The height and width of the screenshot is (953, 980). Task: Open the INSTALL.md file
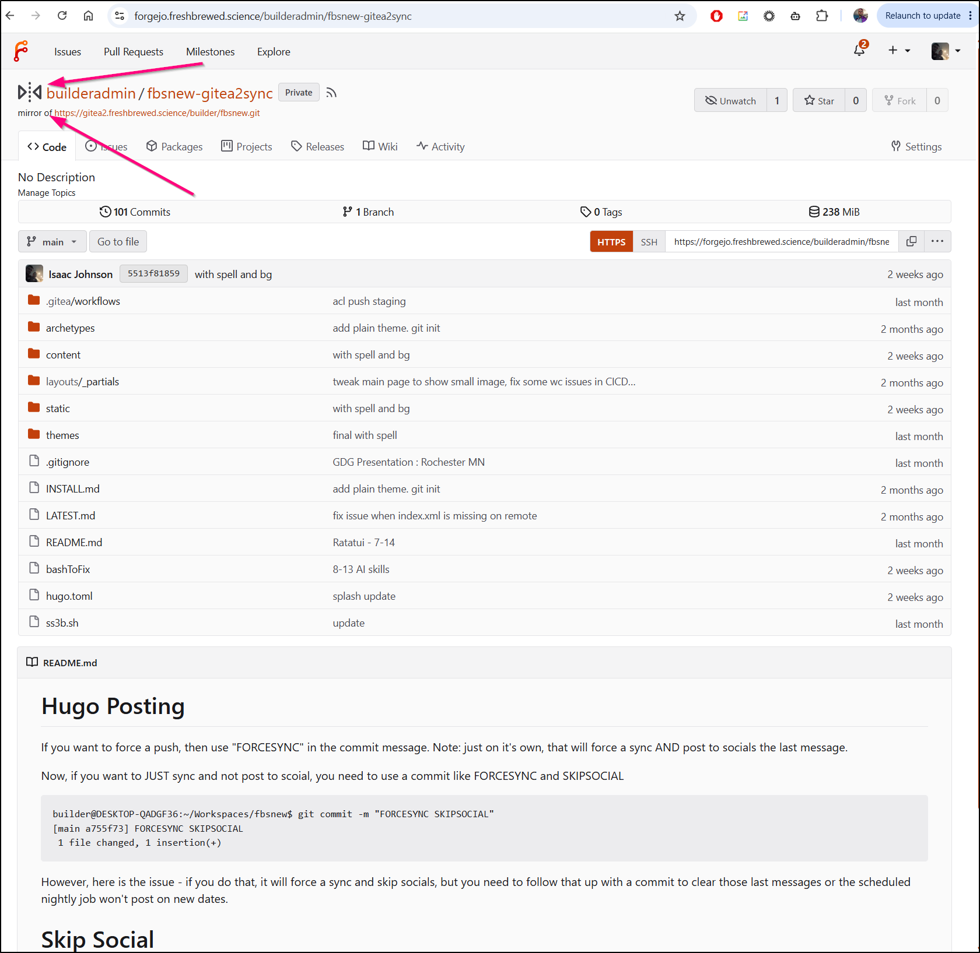point(73,489)
